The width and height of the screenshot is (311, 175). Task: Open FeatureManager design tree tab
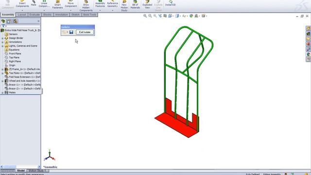(3, 21)
